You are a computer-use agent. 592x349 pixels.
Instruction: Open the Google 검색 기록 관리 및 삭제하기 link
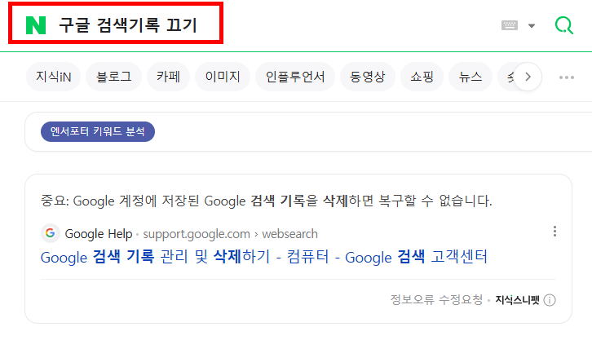pos(264,257)
